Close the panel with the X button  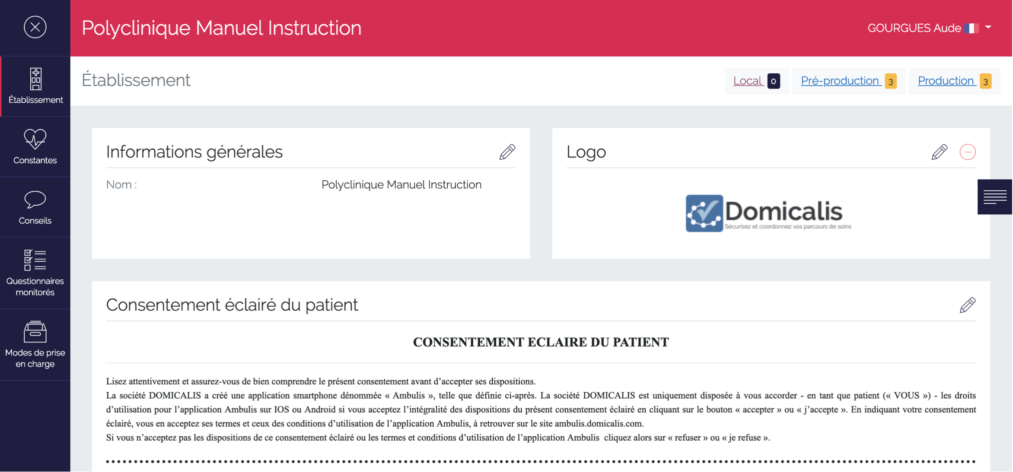tap(35, 27)
